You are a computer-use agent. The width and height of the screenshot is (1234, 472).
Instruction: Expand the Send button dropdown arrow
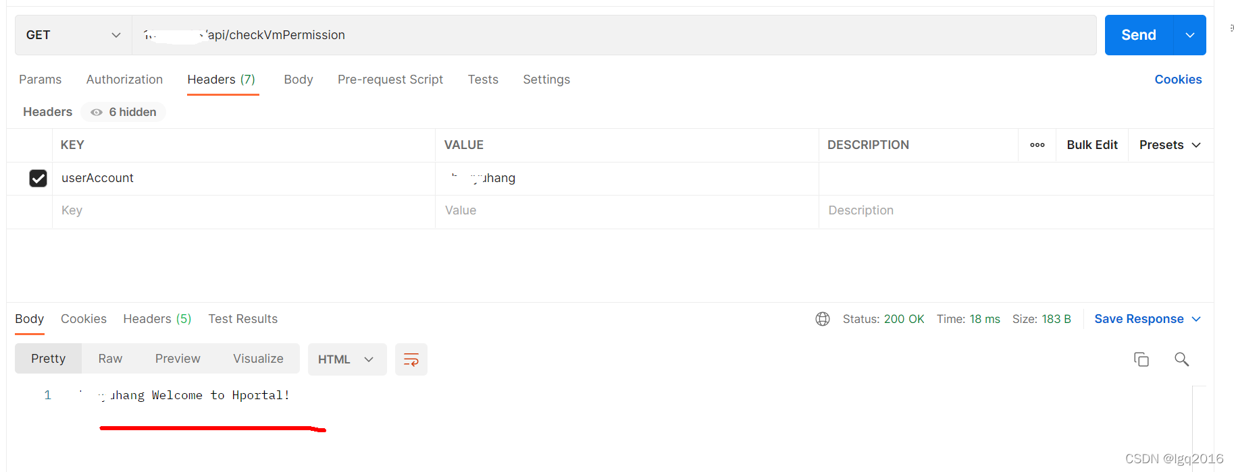1190,35
